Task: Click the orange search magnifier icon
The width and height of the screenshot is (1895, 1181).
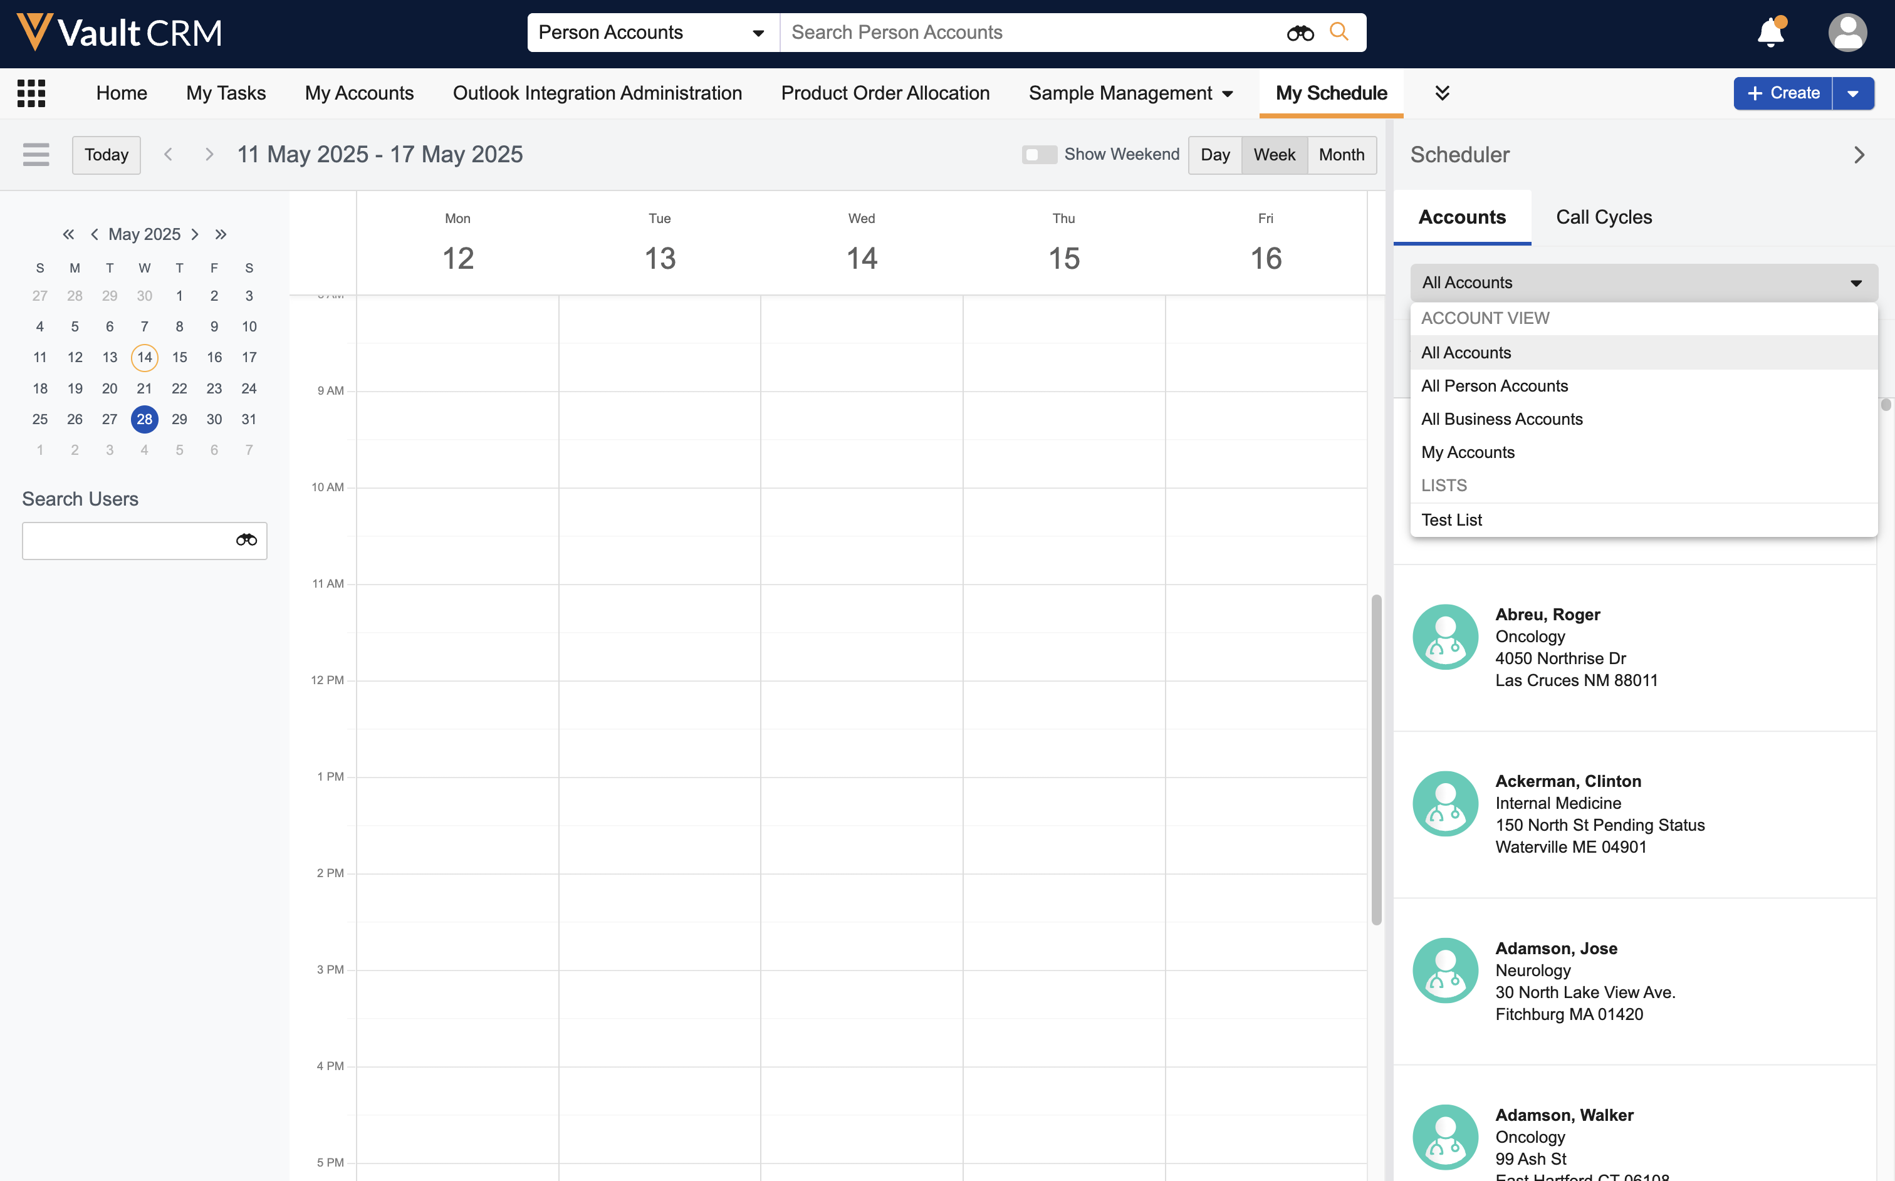Action: [x=1339, y=32]
